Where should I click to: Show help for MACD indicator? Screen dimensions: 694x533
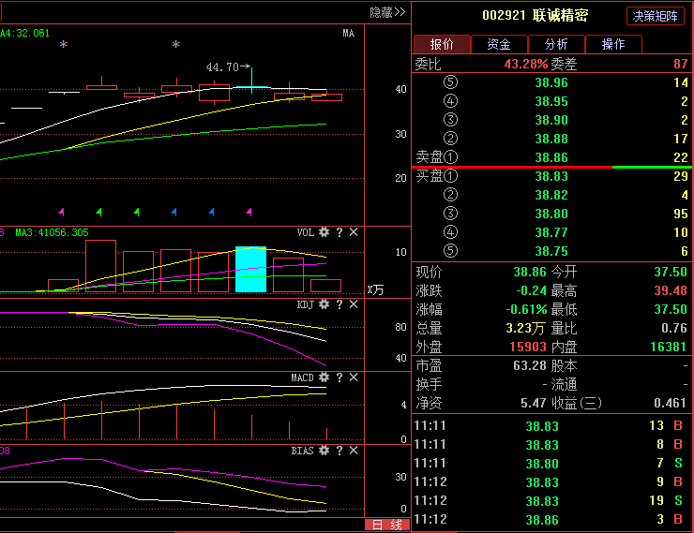(339, 378)
